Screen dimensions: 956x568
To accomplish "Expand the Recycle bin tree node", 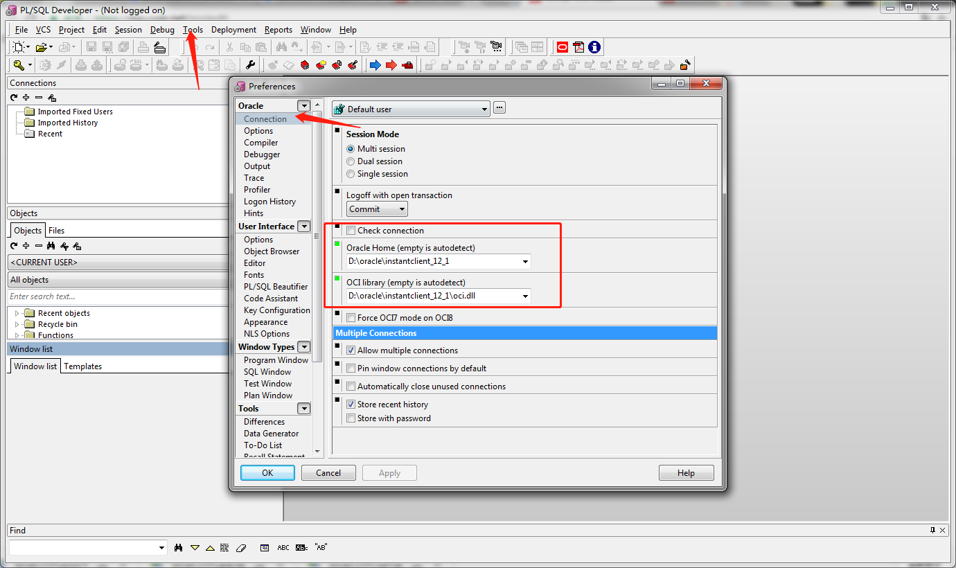I will pyautogui.click(x=17, y=325).
